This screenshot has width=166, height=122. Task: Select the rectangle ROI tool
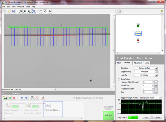click(x=41, y=11)
